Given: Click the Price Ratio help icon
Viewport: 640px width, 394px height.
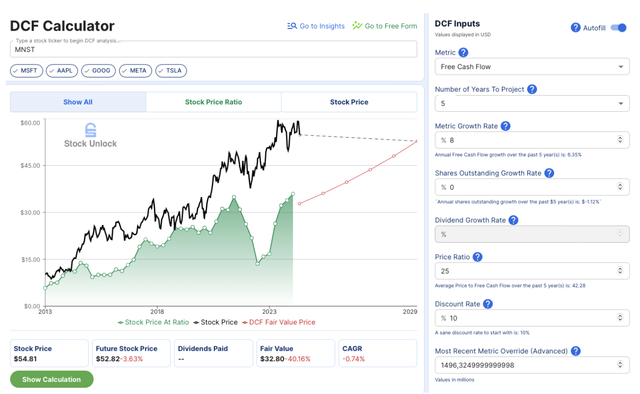Looking at the screenshot, I should pos(477,257).
